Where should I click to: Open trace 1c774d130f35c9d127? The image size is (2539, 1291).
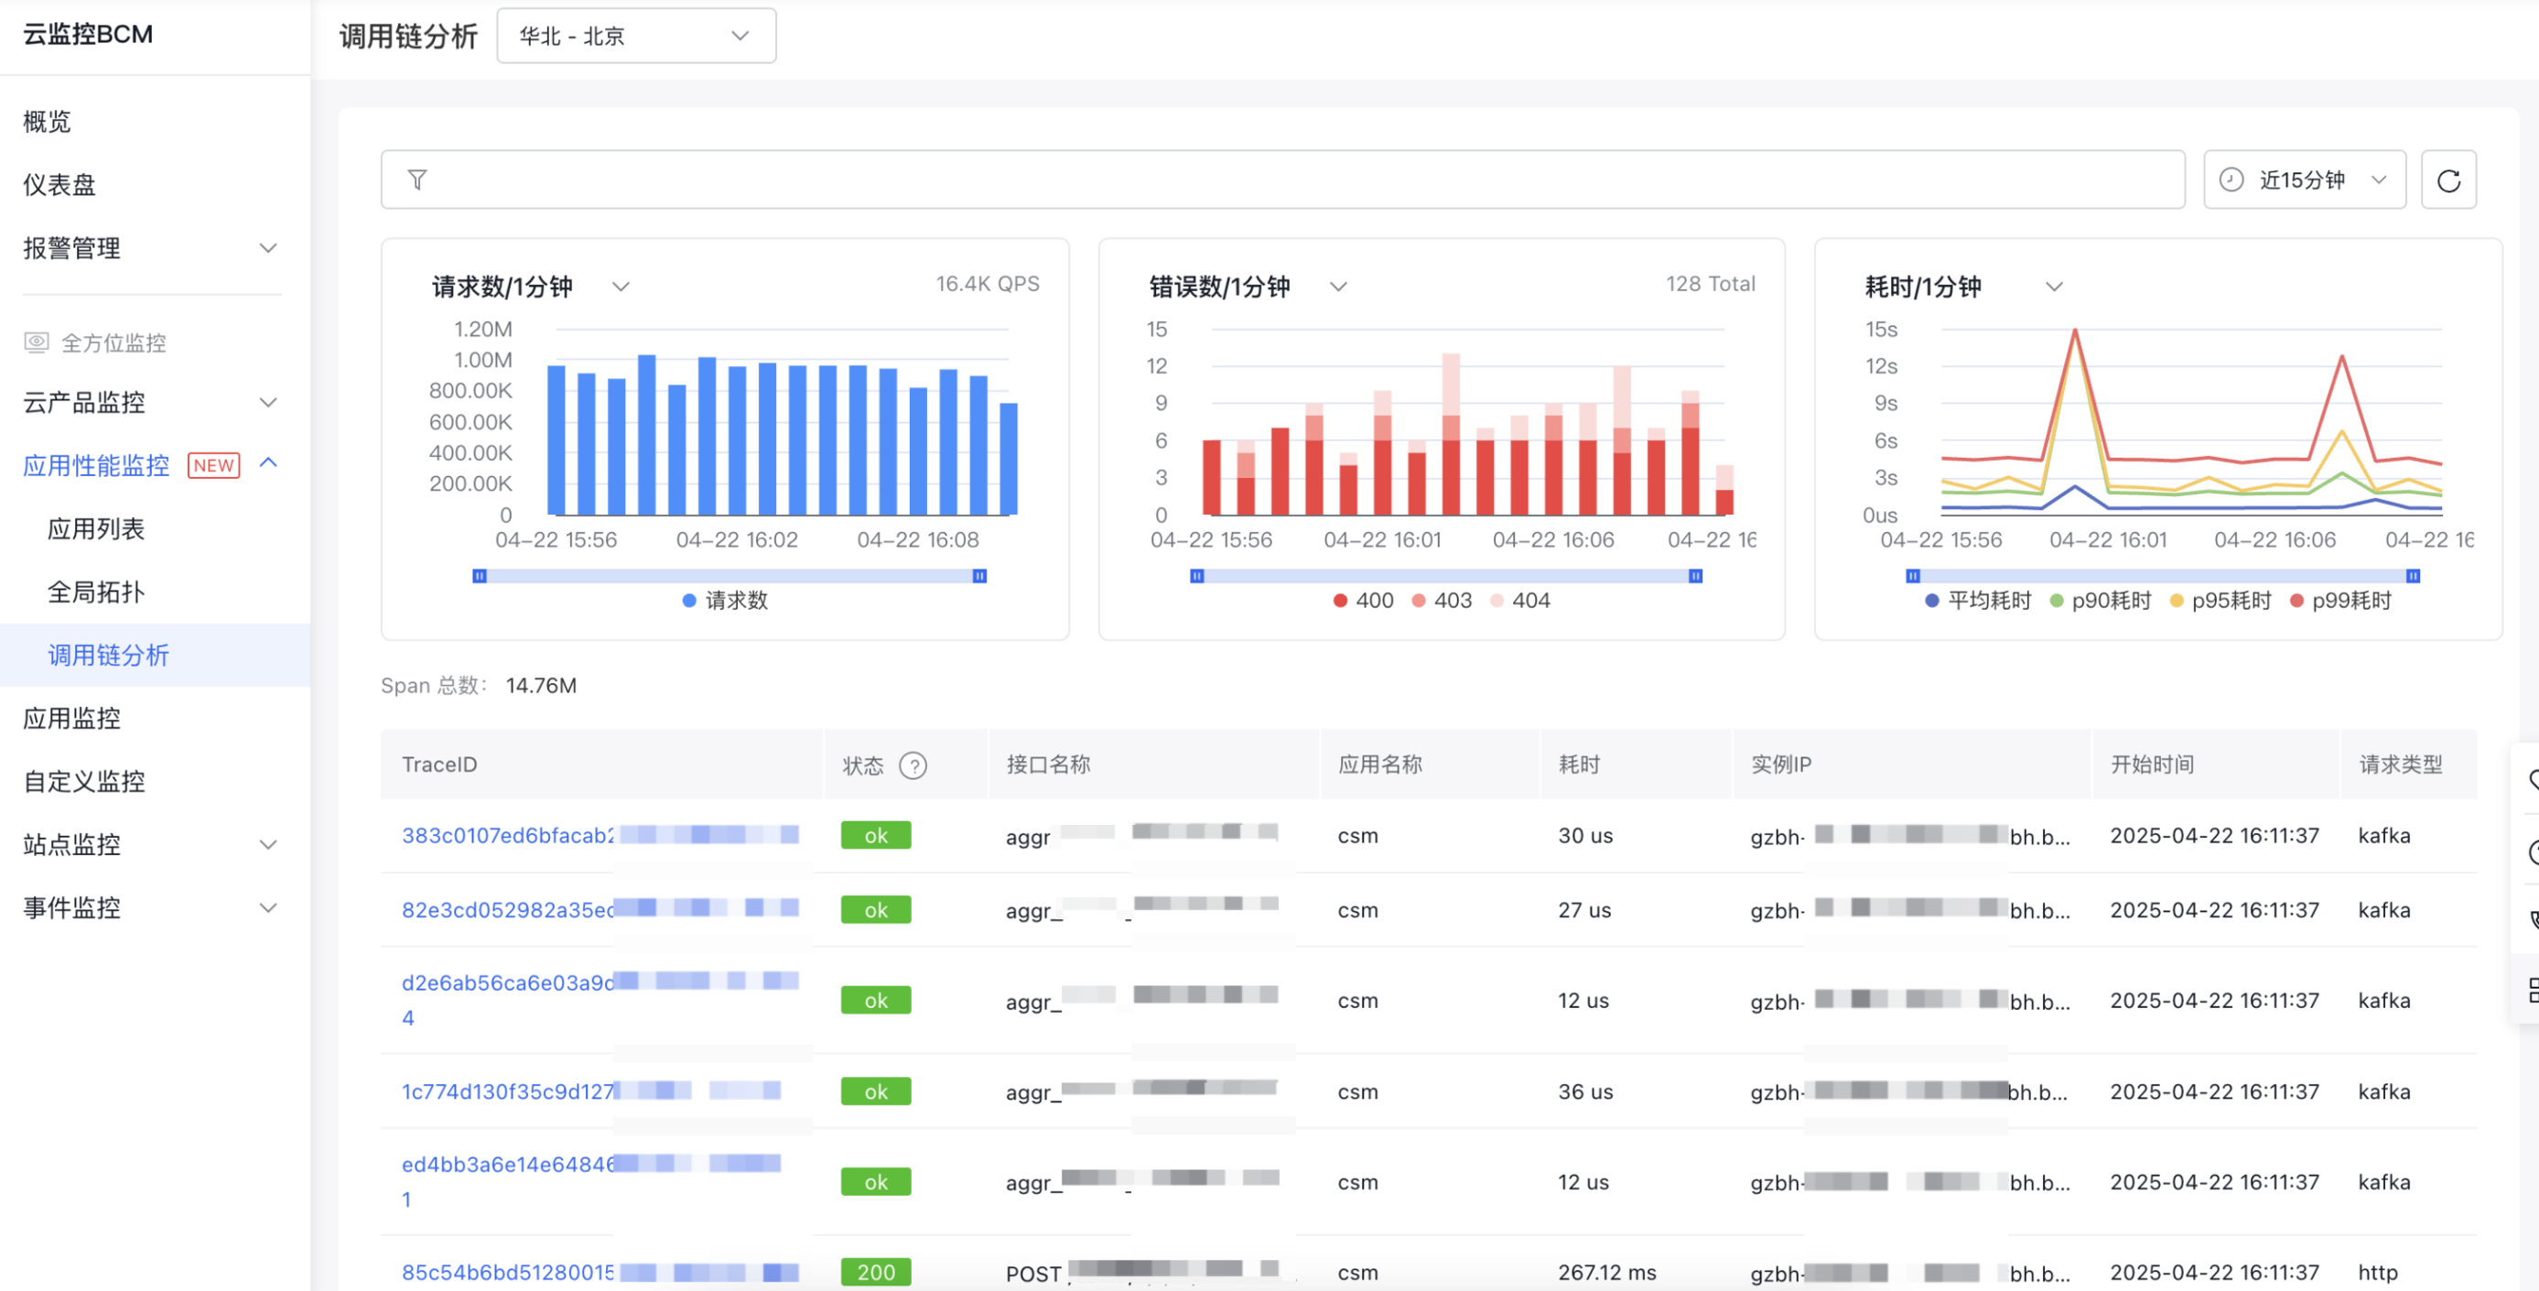pos(508,1091)
